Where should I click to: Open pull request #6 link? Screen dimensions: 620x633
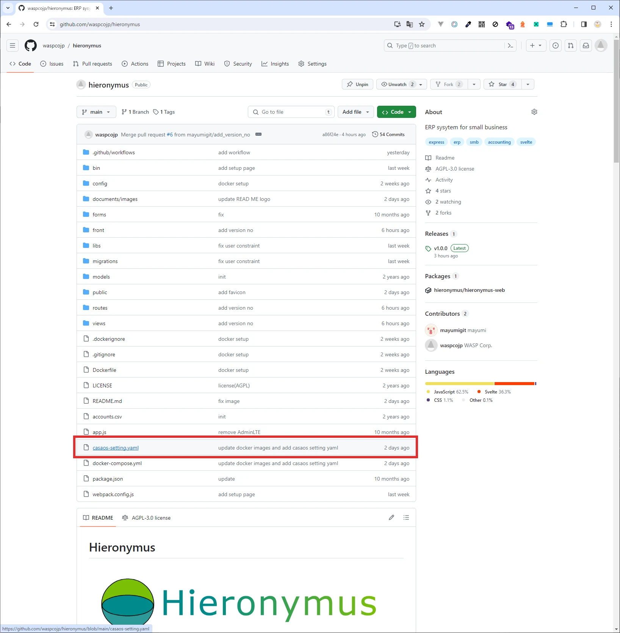point(170,135)
